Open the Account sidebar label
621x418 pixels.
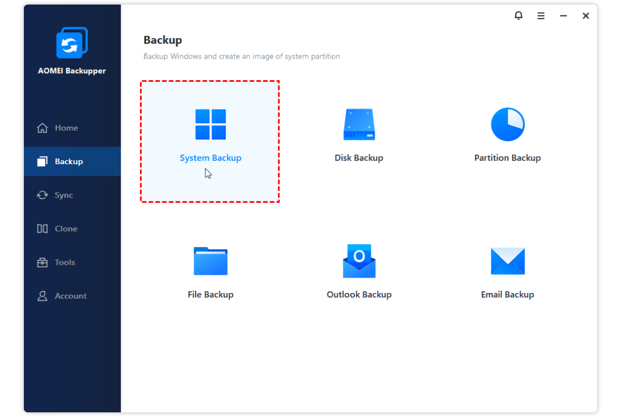(x=71, y=296)
